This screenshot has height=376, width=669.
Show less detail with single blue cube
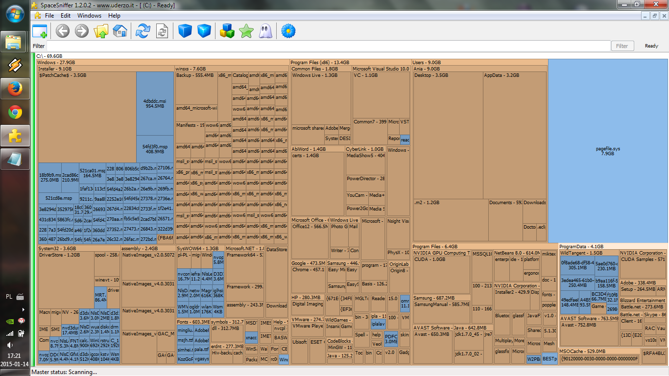pos(185,31)
